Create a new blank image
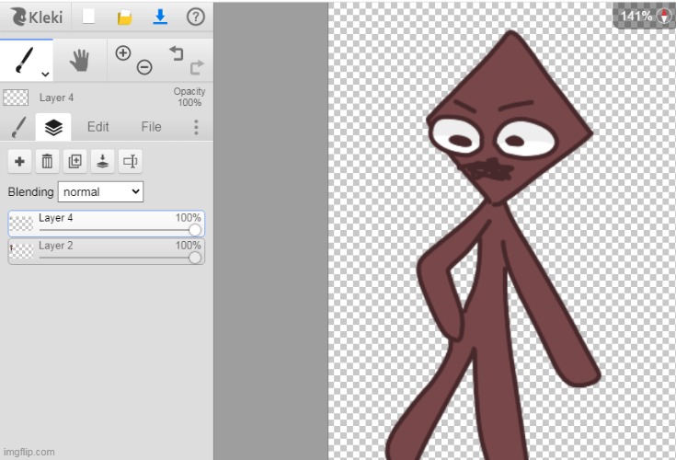Image resolution: width=676 pixels, height=460 pixels. coord(88,17)
